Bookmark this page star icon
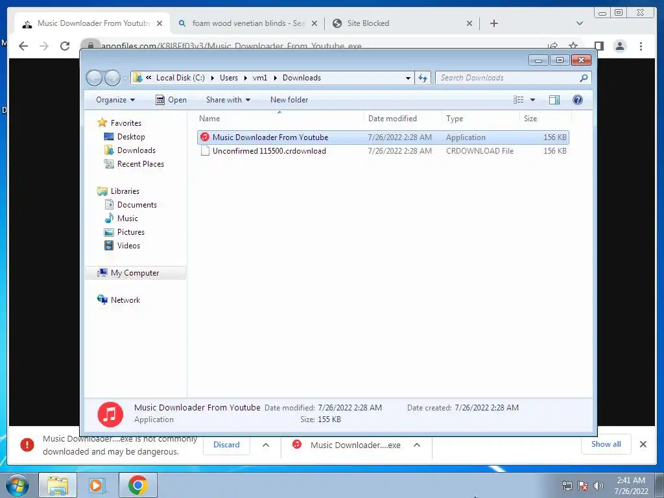The width and height of the screenshot is (664, 498). tap(573, 45)
